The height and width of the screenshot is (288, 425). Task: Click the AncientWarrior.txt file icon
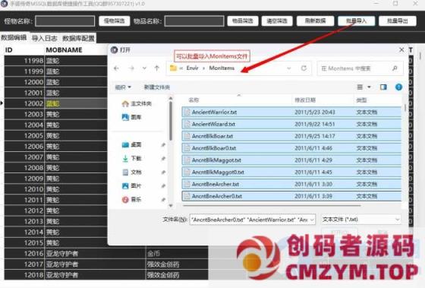point(187,112)
